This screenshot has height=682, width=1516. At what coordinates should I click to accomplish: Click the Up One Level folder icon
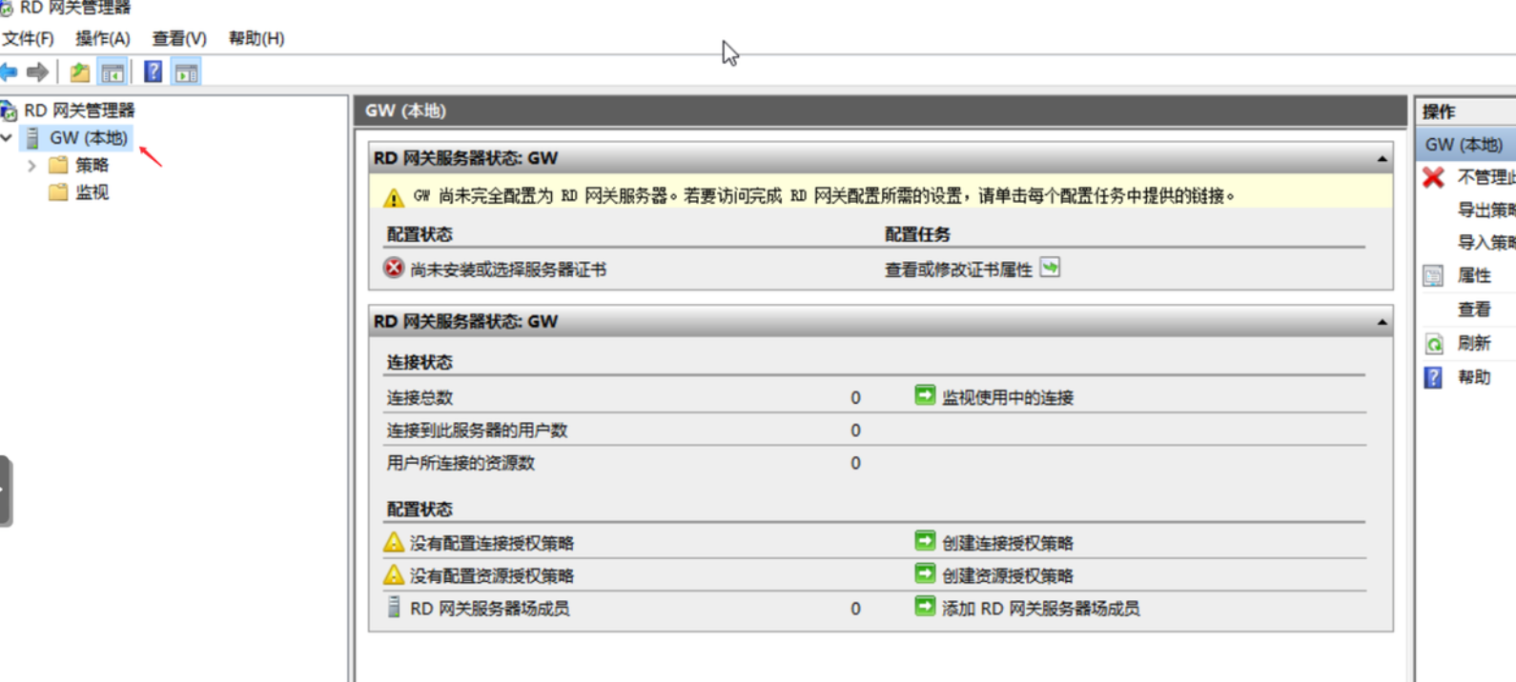click(80, 72)
